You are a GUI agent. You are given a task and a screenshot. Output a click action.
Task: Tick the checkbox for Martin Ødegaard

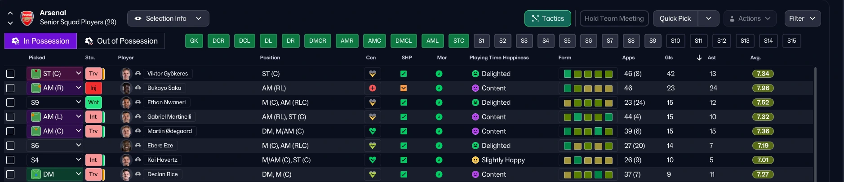click(10, 131)
